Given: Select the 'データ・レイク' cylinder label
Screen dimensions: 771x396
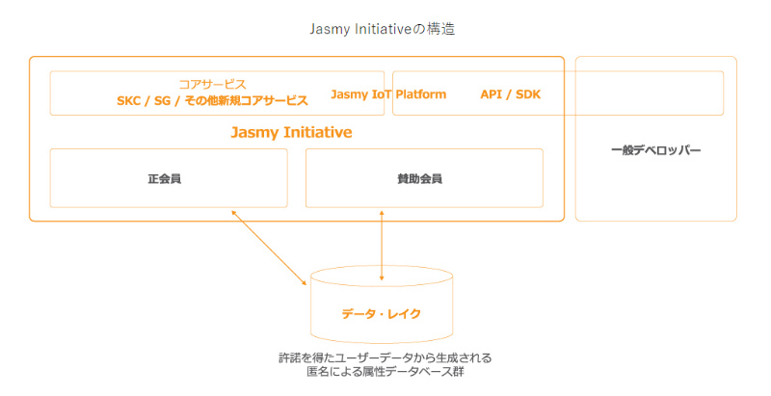Looking at the screenshot, I should [382, 314].
